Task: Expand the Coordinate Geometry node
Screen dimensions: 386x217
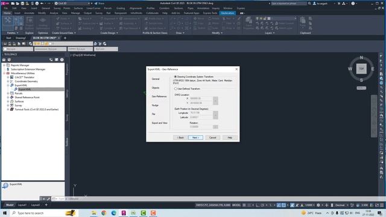Action: pyautogui.click(x=8, y=81)
